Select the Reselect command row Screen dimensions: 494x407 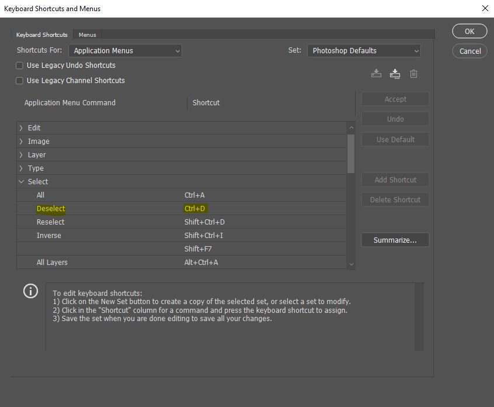[x=182, y=222]
